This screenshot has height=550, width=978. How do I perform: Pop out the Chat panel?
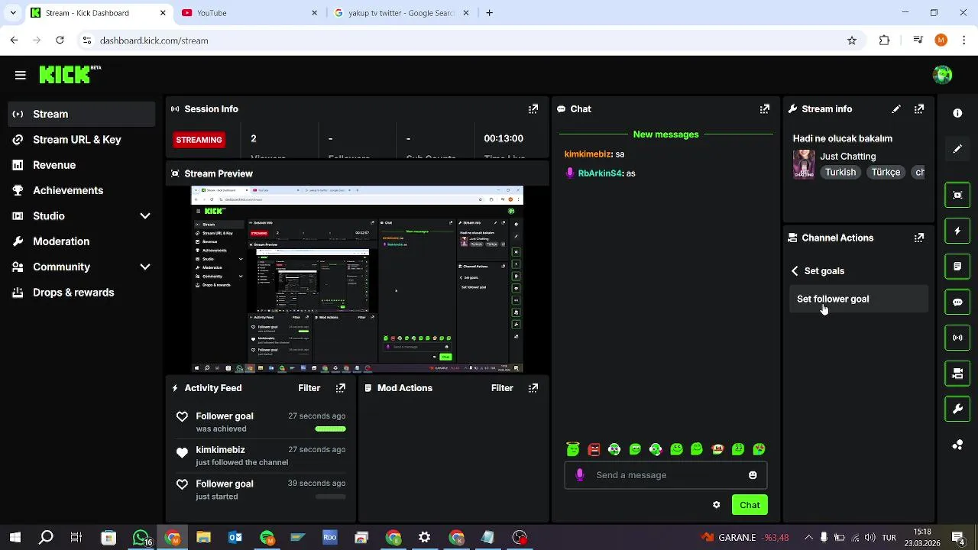coord(765,109)
